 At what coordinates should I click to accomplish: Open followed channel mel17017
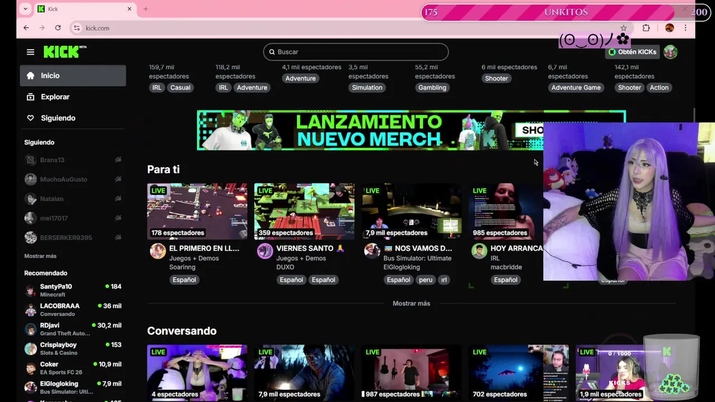[54, 218]
